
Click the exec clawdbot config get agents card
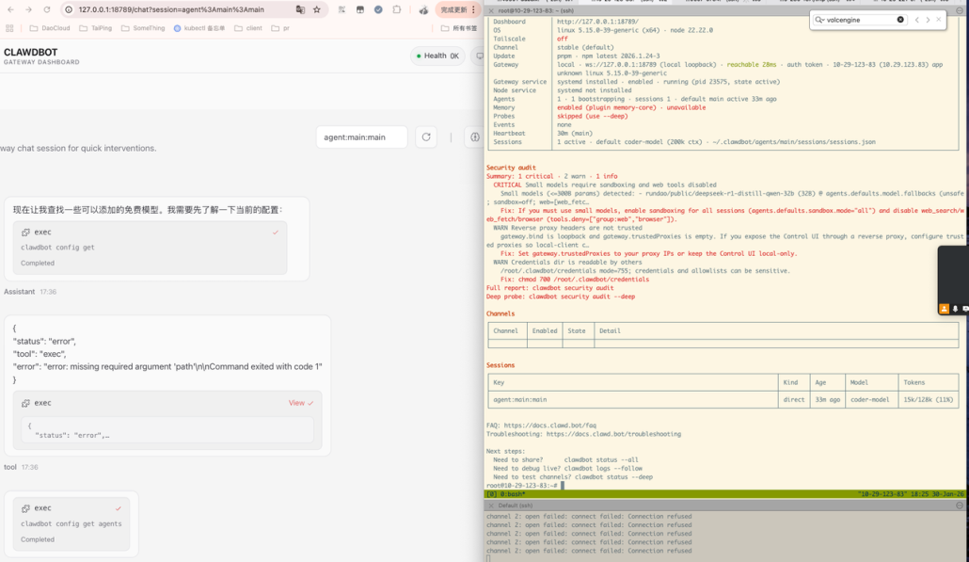coord(71,523)
